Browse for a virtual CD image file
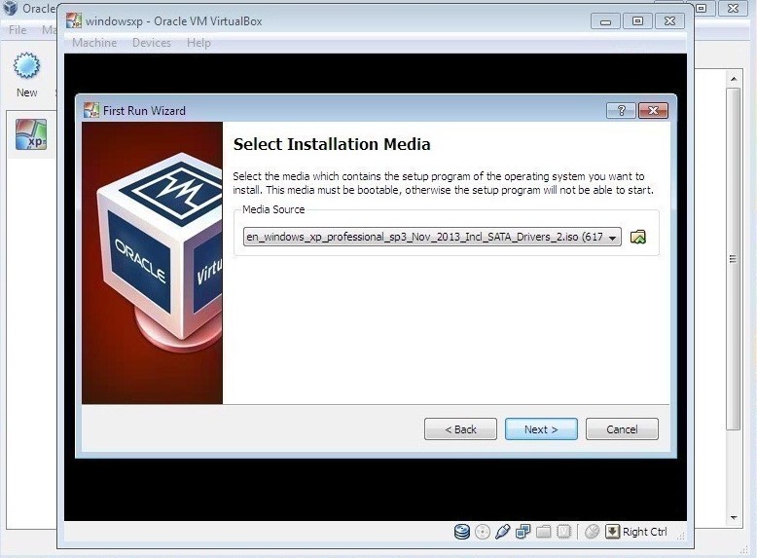This screenshot has width=757, height=558. [x=637, y=237]
